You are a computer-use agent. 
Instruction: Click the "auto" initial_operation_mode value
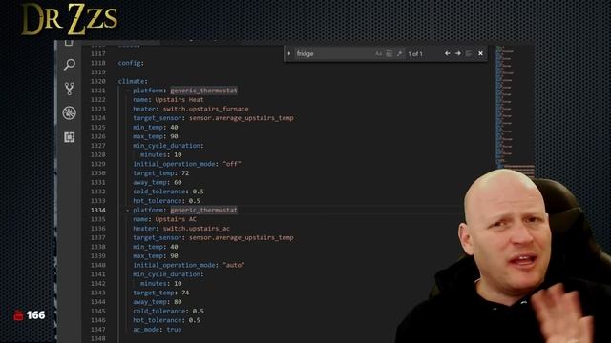click(234, 265)
